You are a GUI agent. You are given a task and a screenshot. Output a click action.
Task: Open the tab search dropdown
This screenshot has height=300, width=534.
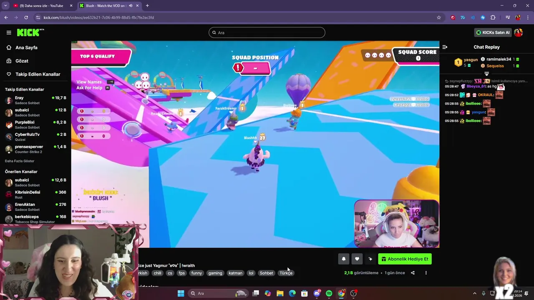(5, 5)
